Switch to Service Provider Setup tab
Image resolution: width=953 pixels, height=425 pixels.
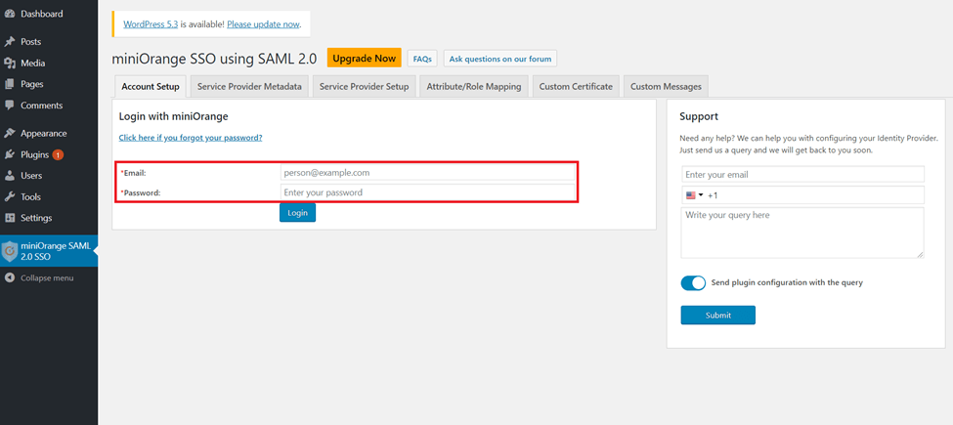pyautogui.click(x=364, y=86)
